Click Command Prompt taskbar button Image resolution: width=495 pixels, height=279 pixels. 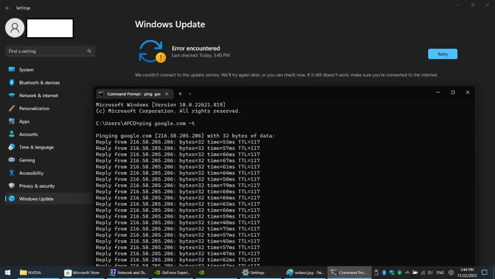(x=349, y=273)
